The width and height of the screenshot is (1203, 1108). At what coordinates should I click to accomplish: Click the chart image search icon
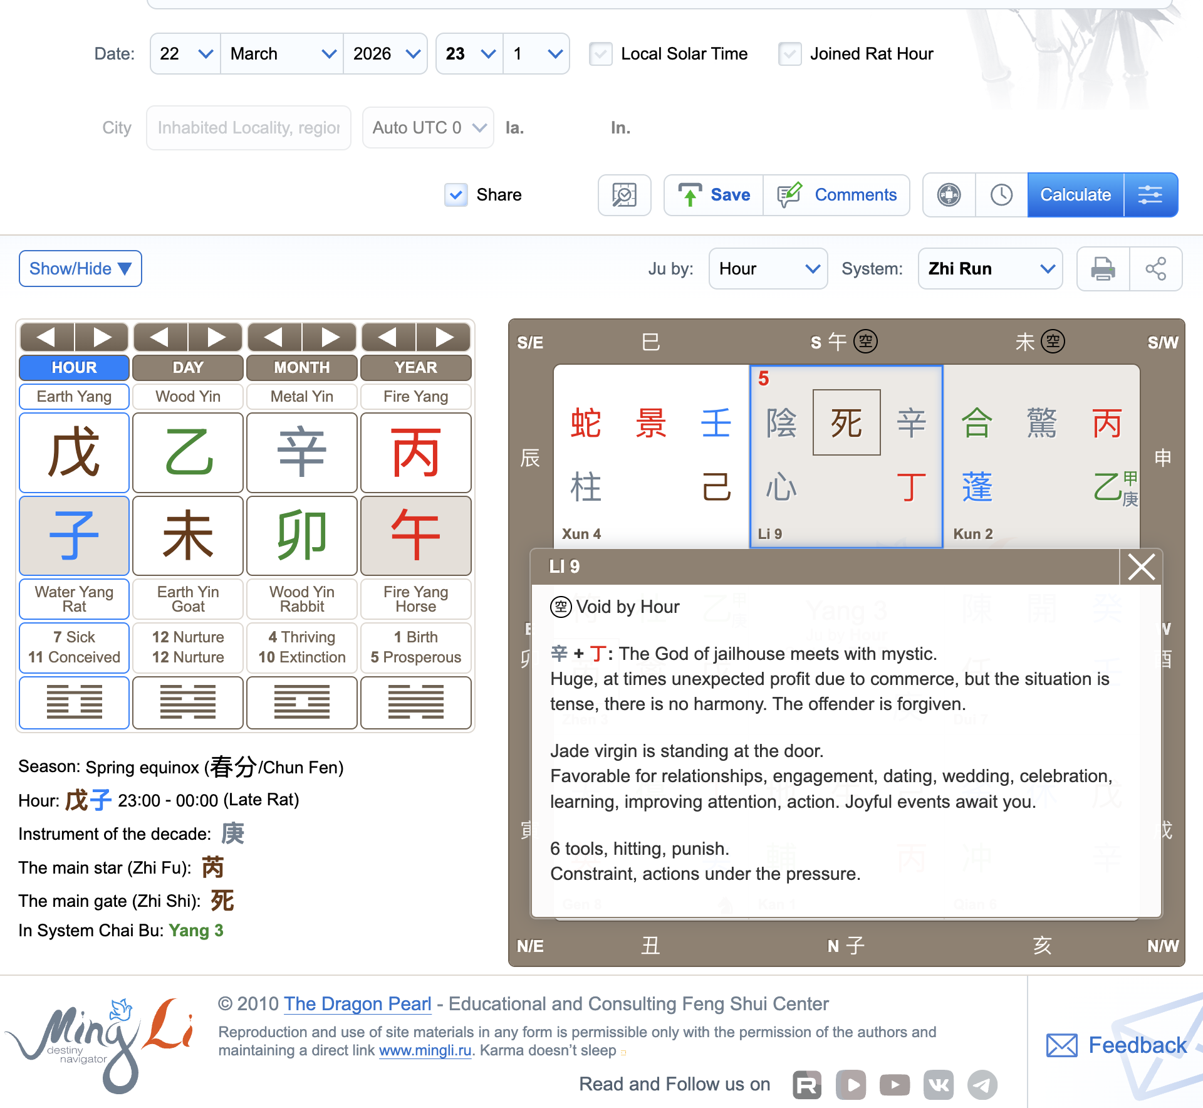[624, 195]
